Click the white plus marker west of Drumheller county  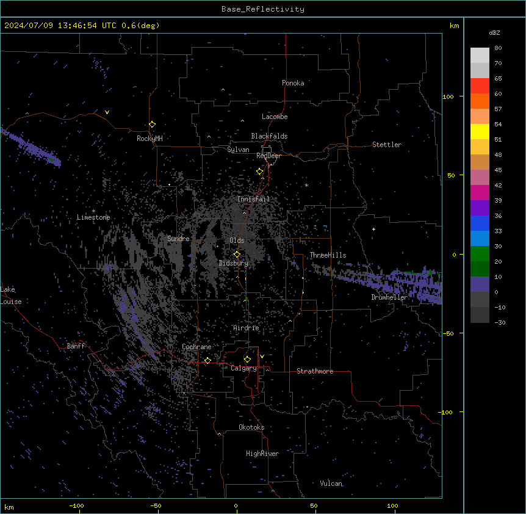point(373,229)
